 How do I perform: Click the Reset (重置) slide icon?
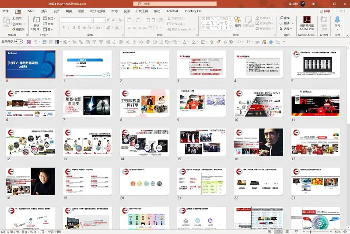click(x=45, y=24)
